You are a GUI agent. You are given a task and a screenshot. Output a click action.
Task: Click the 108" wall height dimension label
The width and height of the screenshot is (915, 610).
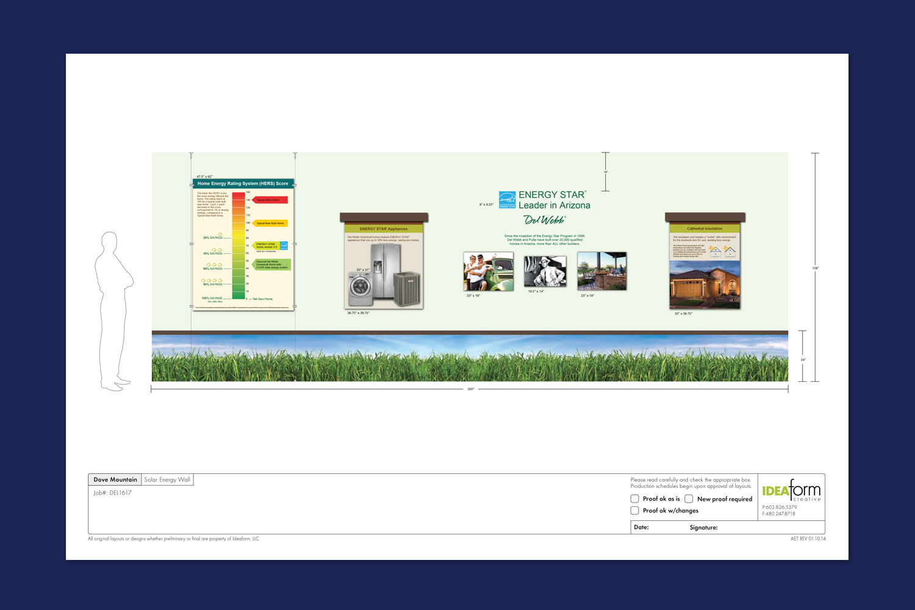coord(815,268)
